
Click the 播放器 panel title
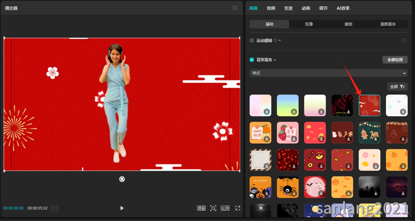(11, 8)
